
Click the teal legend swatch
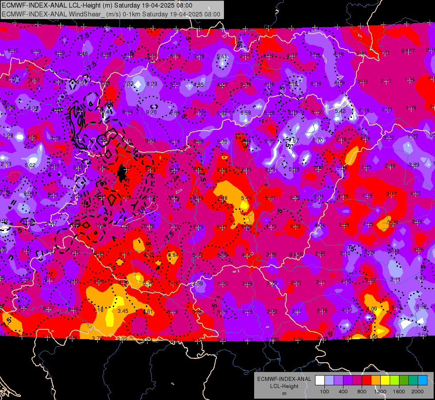[413, 380]
